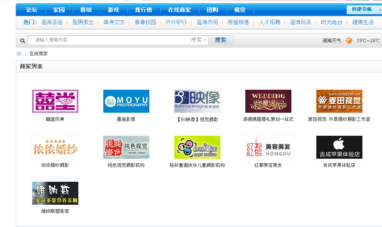Open the 維納斯塑身馆 name link
382x227 pixels.
55,211
